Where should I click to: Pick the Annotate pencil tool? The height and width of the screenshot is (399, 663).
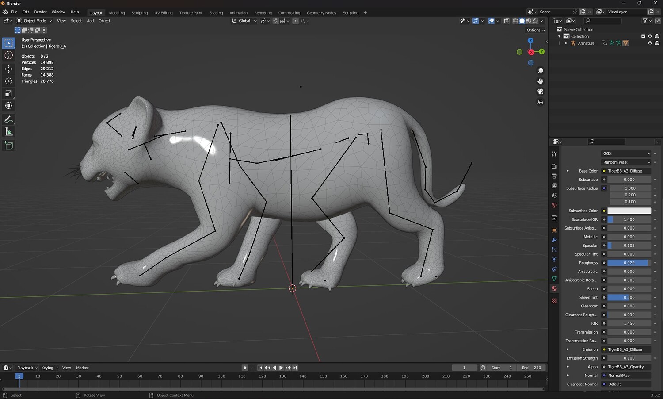[x=8, y=120]
